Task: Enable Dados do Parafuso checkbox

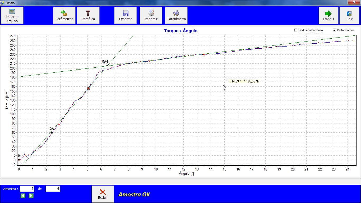Action: point(296,30)
